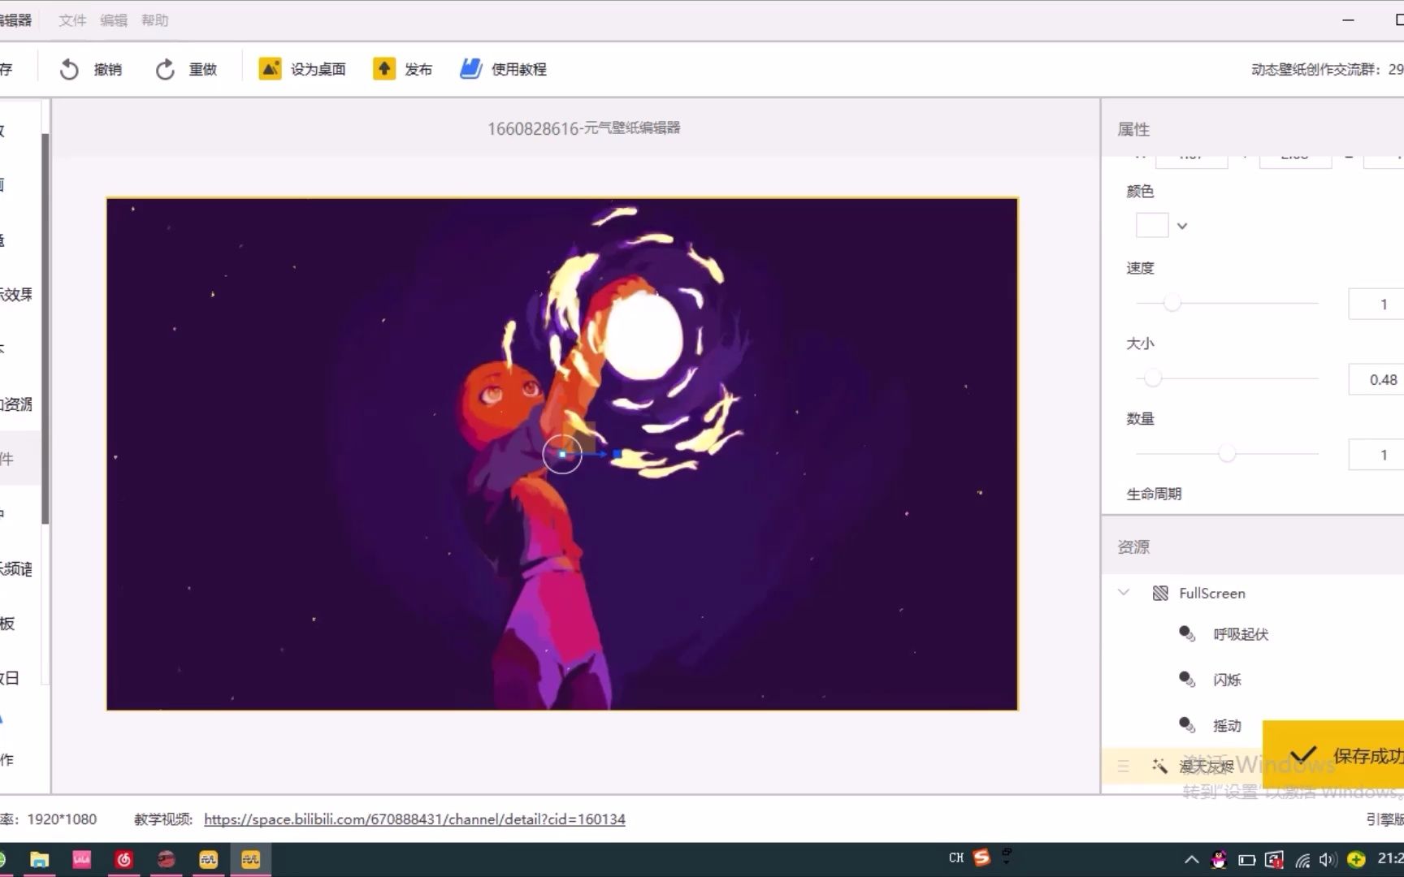Screen dimensions: 1404x877
Task: Click the FullScreen layer striped icon
Action: click(x=1160, y=594)
